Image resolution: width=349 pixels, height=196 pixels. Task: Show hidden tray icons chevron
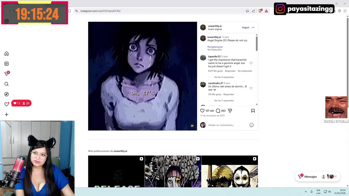(x=306, y=192)
